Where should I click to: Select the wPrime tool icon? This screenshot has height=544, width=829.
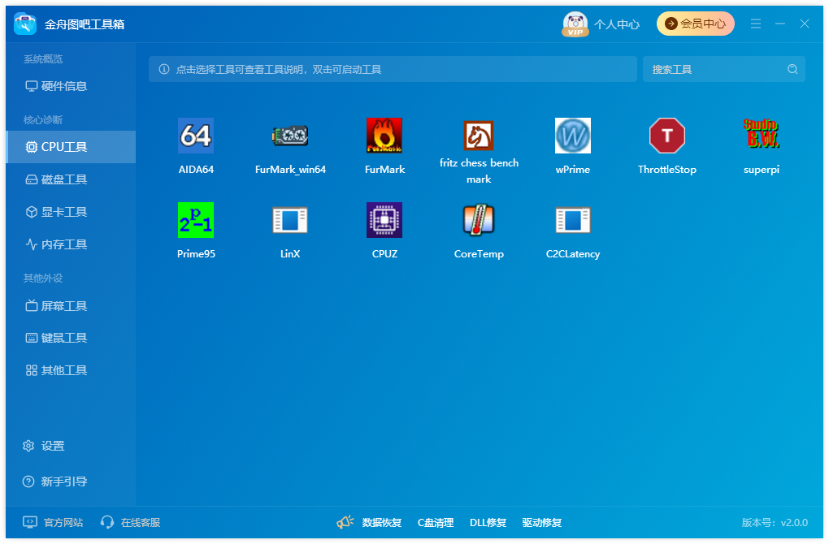(x=573, y=136)
